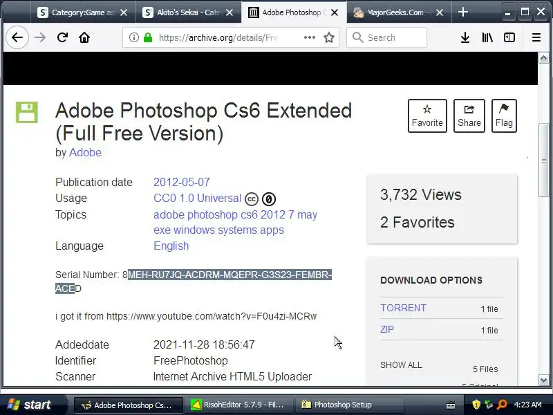This screenshot has width=553, height=415.
Task: Open page actions three-dot menu
Action: [x=309, y=37]
